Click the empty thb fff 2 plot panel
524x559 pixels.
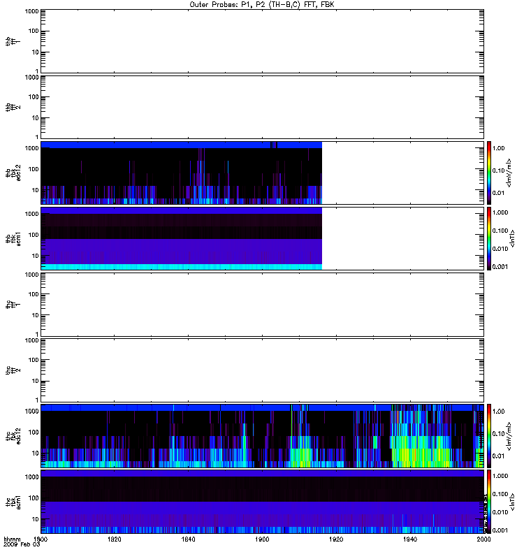[x=263, y=108]
